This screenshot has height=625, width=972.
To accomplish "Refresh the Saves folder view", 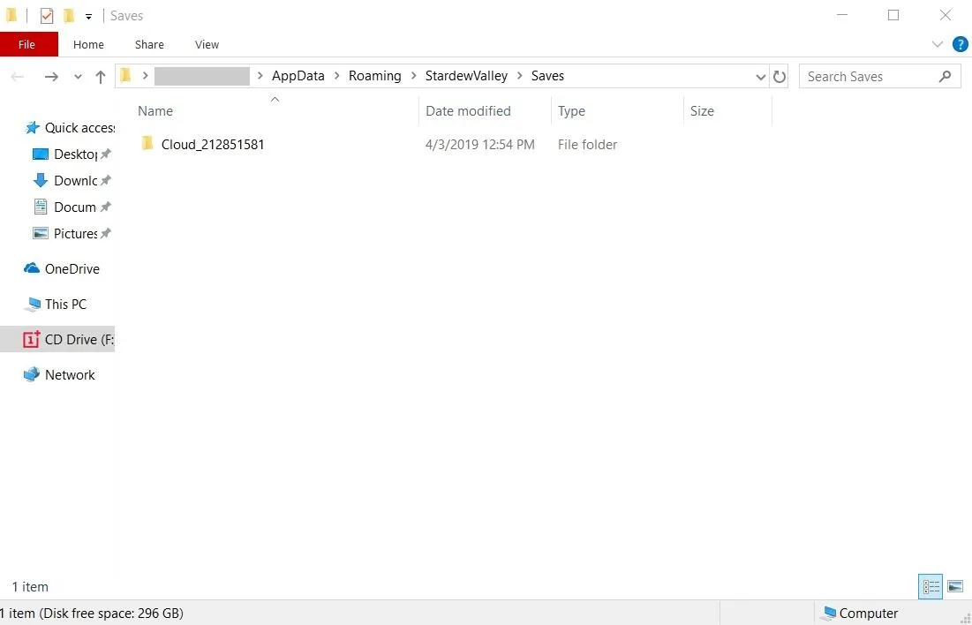I will click(x=779, y=77).
